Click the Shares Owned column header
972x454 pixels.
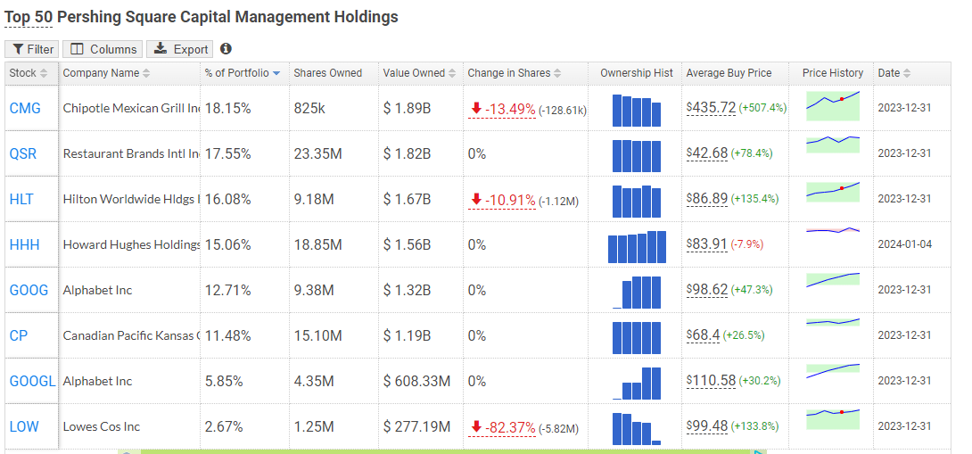coord(334,73)
